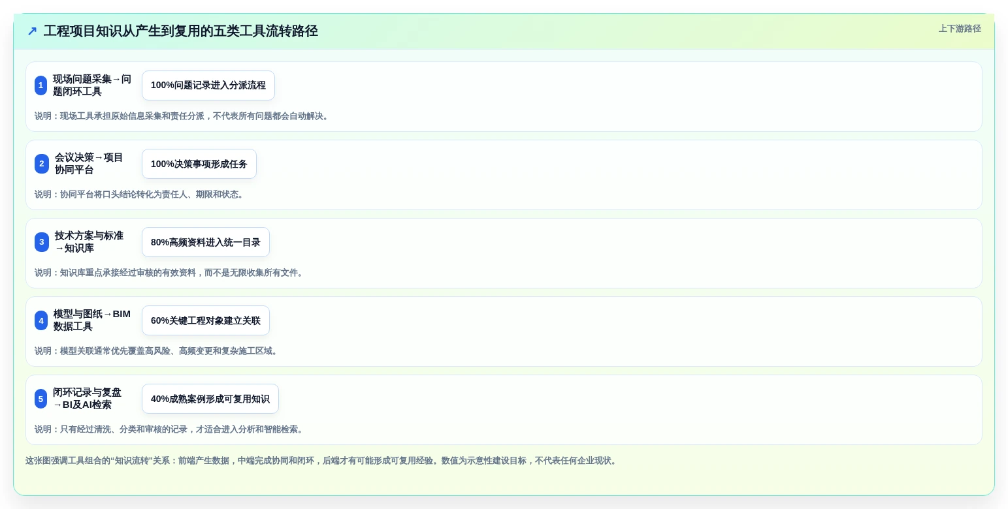Screen dimensions: 1008x509
Task: Click the 现场问题采集→问题闭环工具 heading
Action: (x=92, y=85)
